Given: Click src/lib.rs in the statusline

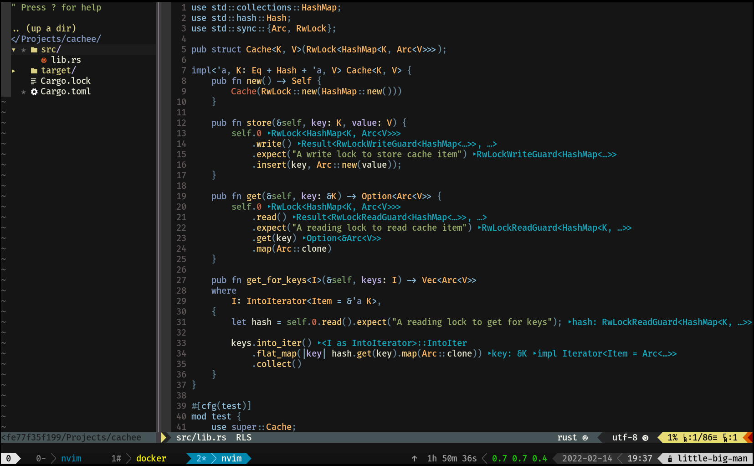Looking at the screenshot, I should tap(201, 437).
